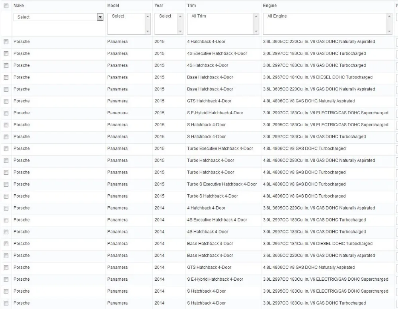
Task: Click 'Porsche' in 2015 4 Hatchback row
Action: [x=21, y=42]
